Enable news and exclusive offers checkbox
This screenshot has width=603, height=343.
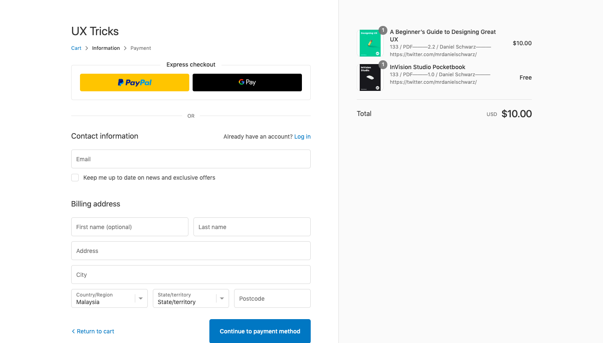[x=75, y=178]
